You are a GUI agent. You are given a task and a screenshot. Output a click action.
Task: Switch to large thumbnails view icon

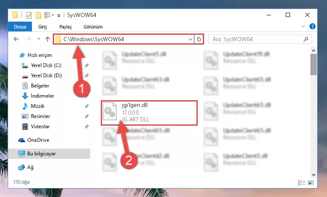click(311, 183)
